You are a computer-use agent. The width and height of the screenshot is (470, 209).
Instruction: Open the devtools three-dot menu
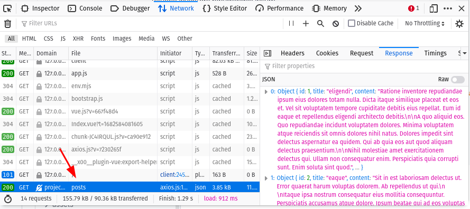click(x=448, y=8)
